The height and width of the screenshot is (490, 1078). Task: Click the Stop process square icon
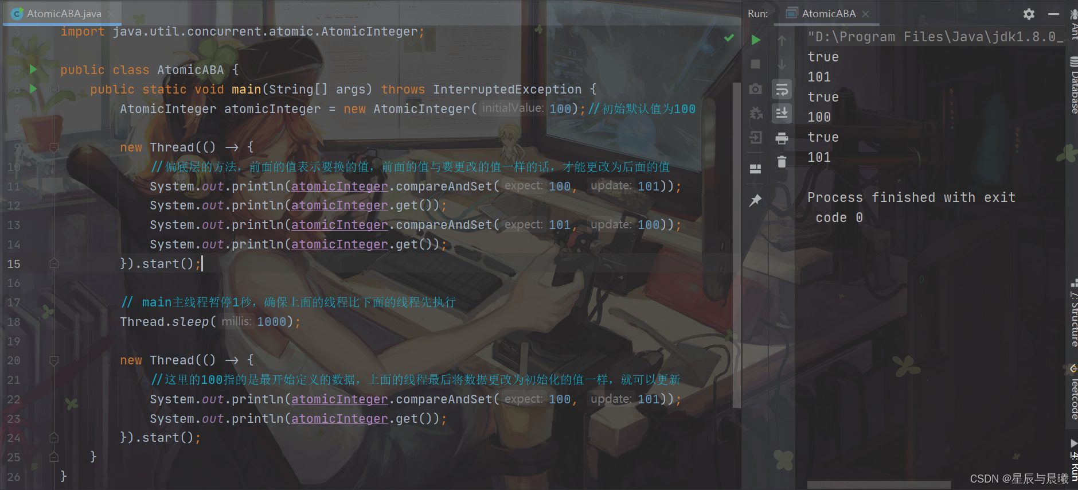(x=756, y=64)
